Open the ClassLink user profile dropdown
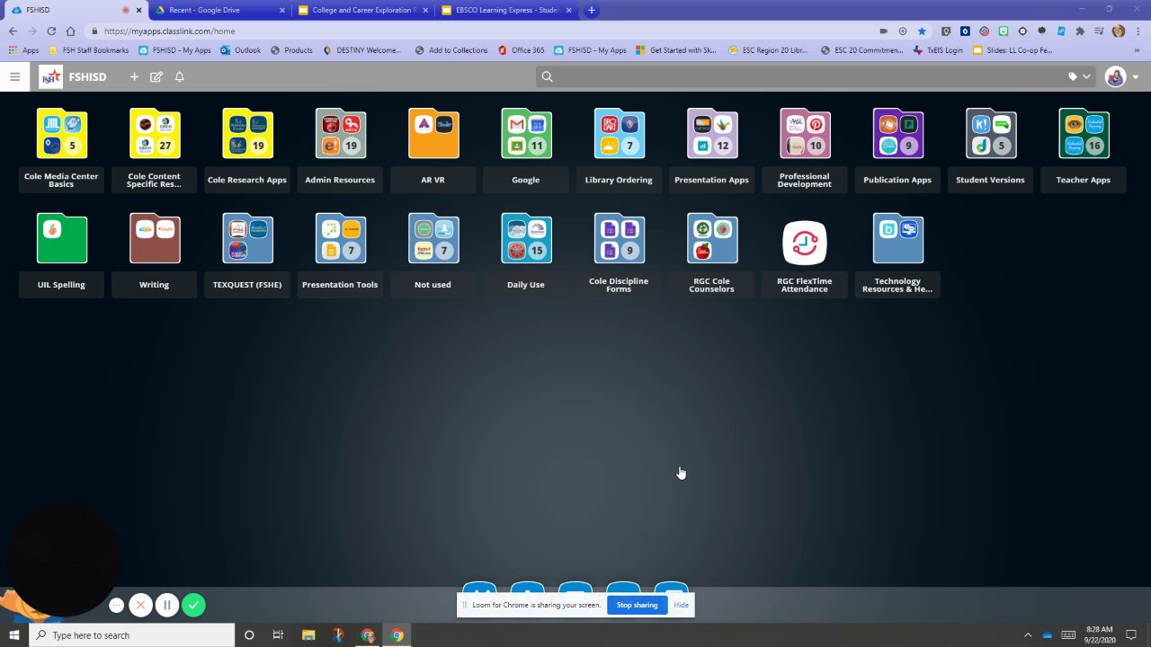Image resolution: width=1151 pixels, height=647 pixels. point(1121,76)
